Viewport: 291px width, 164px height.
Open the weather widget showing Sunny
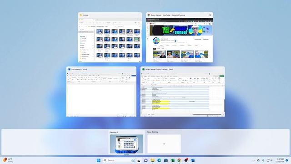pos(8,160)
